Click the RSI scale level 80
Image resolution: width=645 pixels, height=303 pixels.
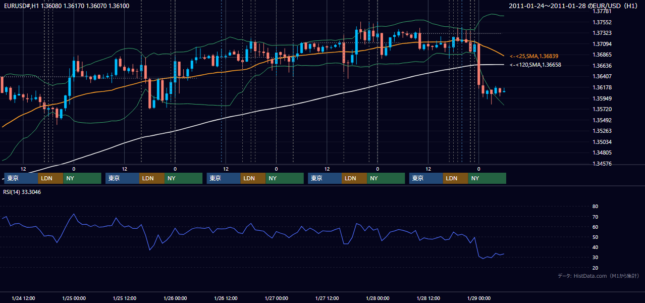point(595,207)
